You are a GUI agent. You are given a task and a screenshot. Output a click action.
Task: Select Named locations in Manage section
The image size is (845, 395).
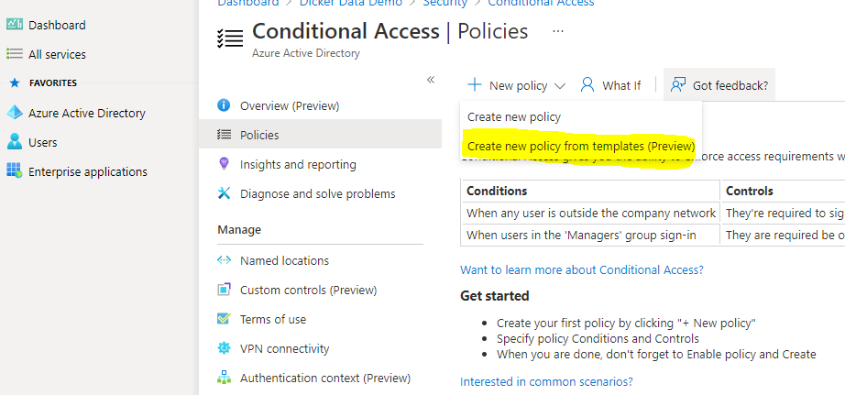click(284, 260)
